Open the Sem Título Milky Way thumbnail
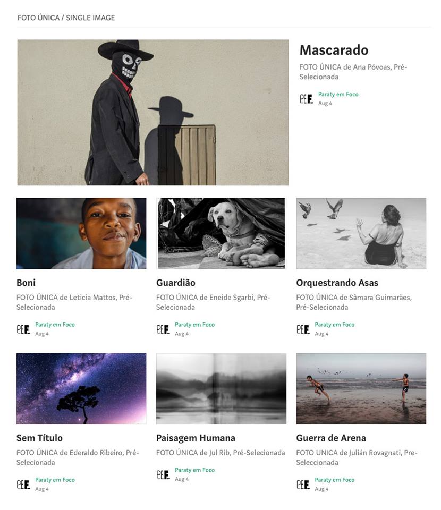This screenshot has width=441, height=510. (81, 388)
